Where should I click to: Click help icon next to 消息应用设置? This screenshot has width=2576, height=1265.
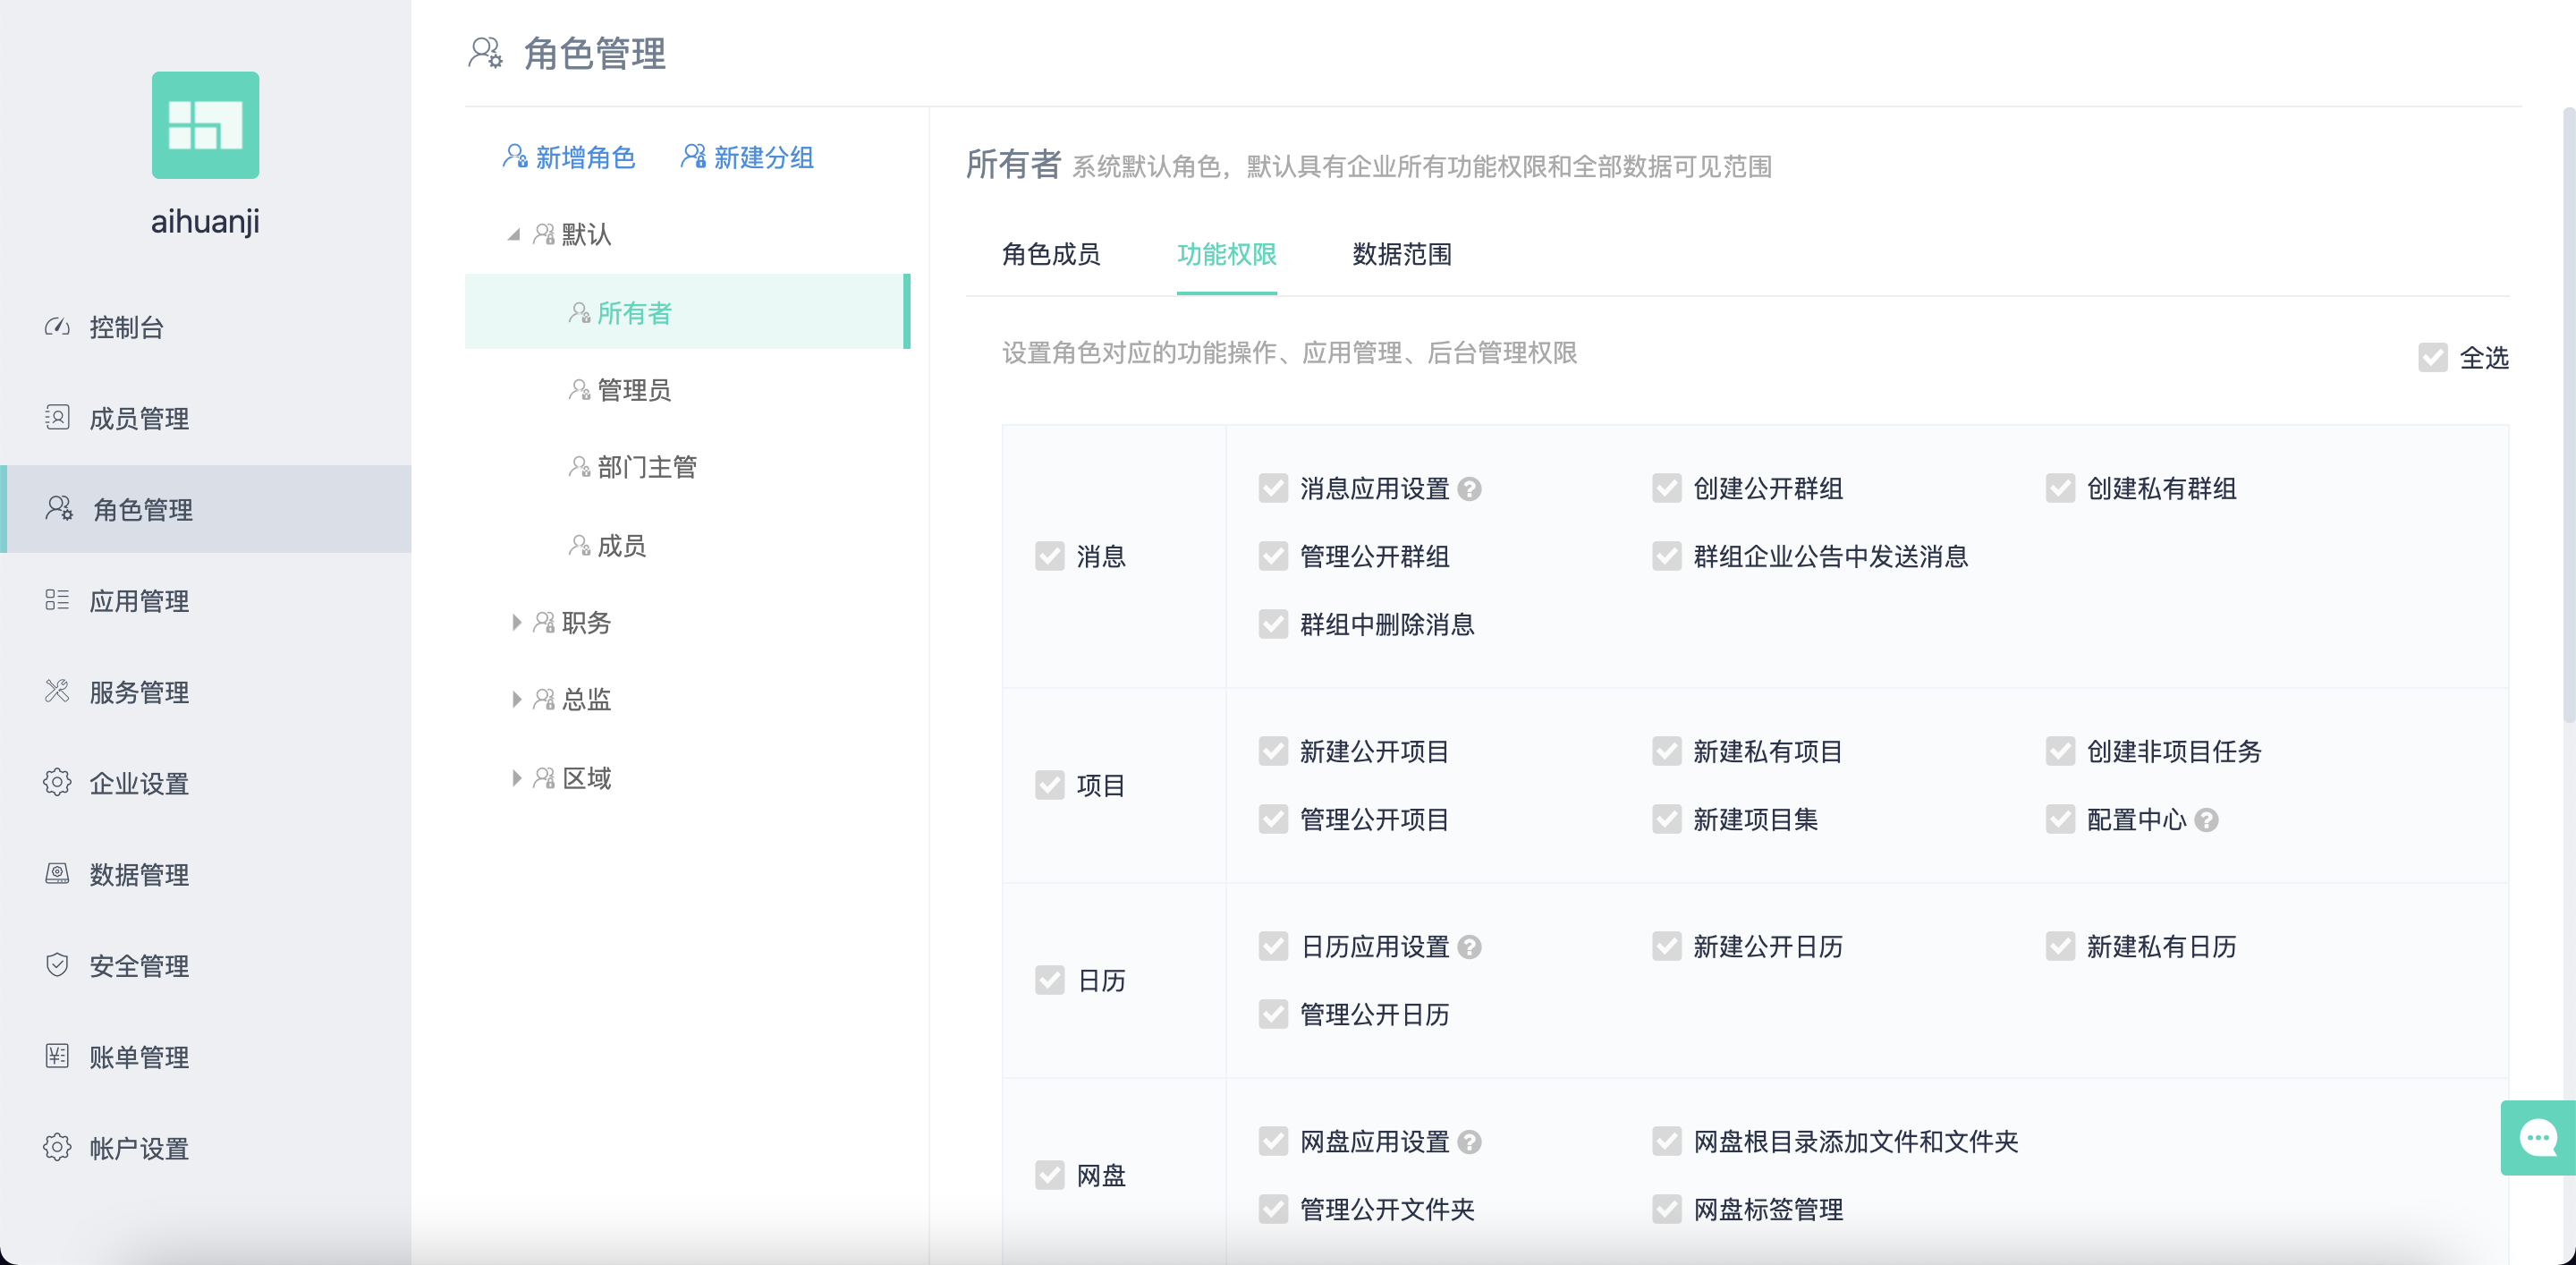[x=1469, y=489]
